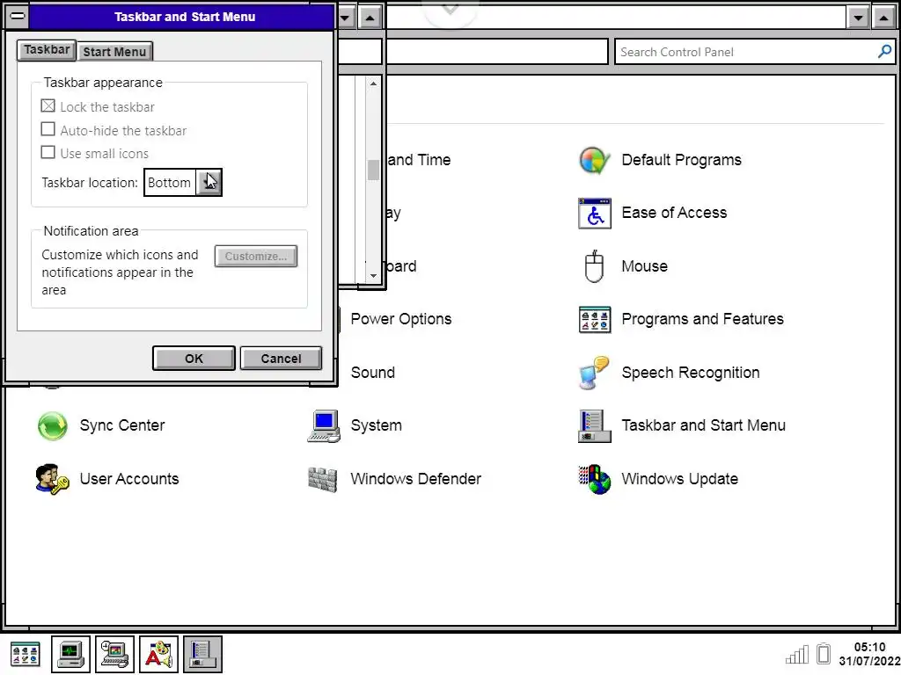Switch to the Start Menu tab
The image size is (901, 675).
pyautogui.click(x=115, y=52)
